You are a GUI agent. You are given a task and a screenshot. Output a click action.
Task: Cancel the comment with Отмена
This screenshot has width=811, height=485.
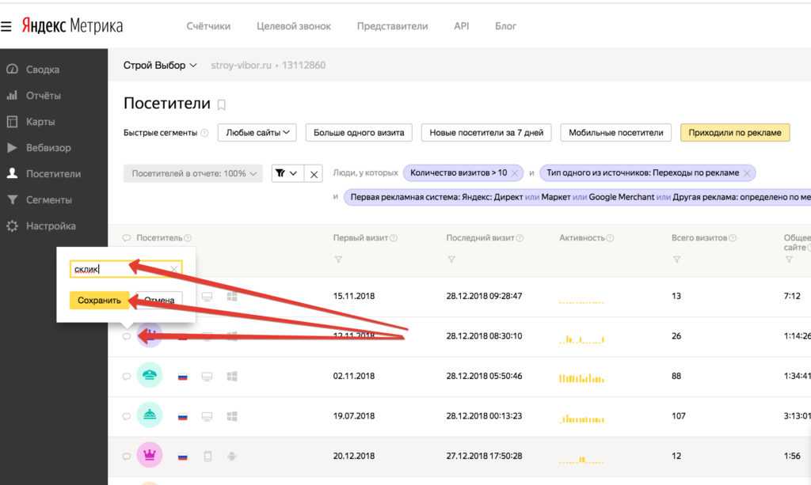(159, 300)
